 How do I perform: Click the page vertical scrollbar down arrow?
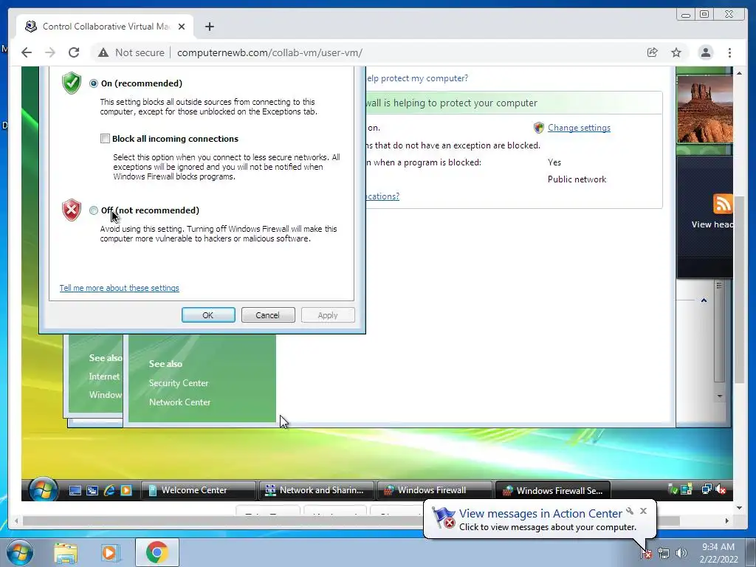coord(739,508)
